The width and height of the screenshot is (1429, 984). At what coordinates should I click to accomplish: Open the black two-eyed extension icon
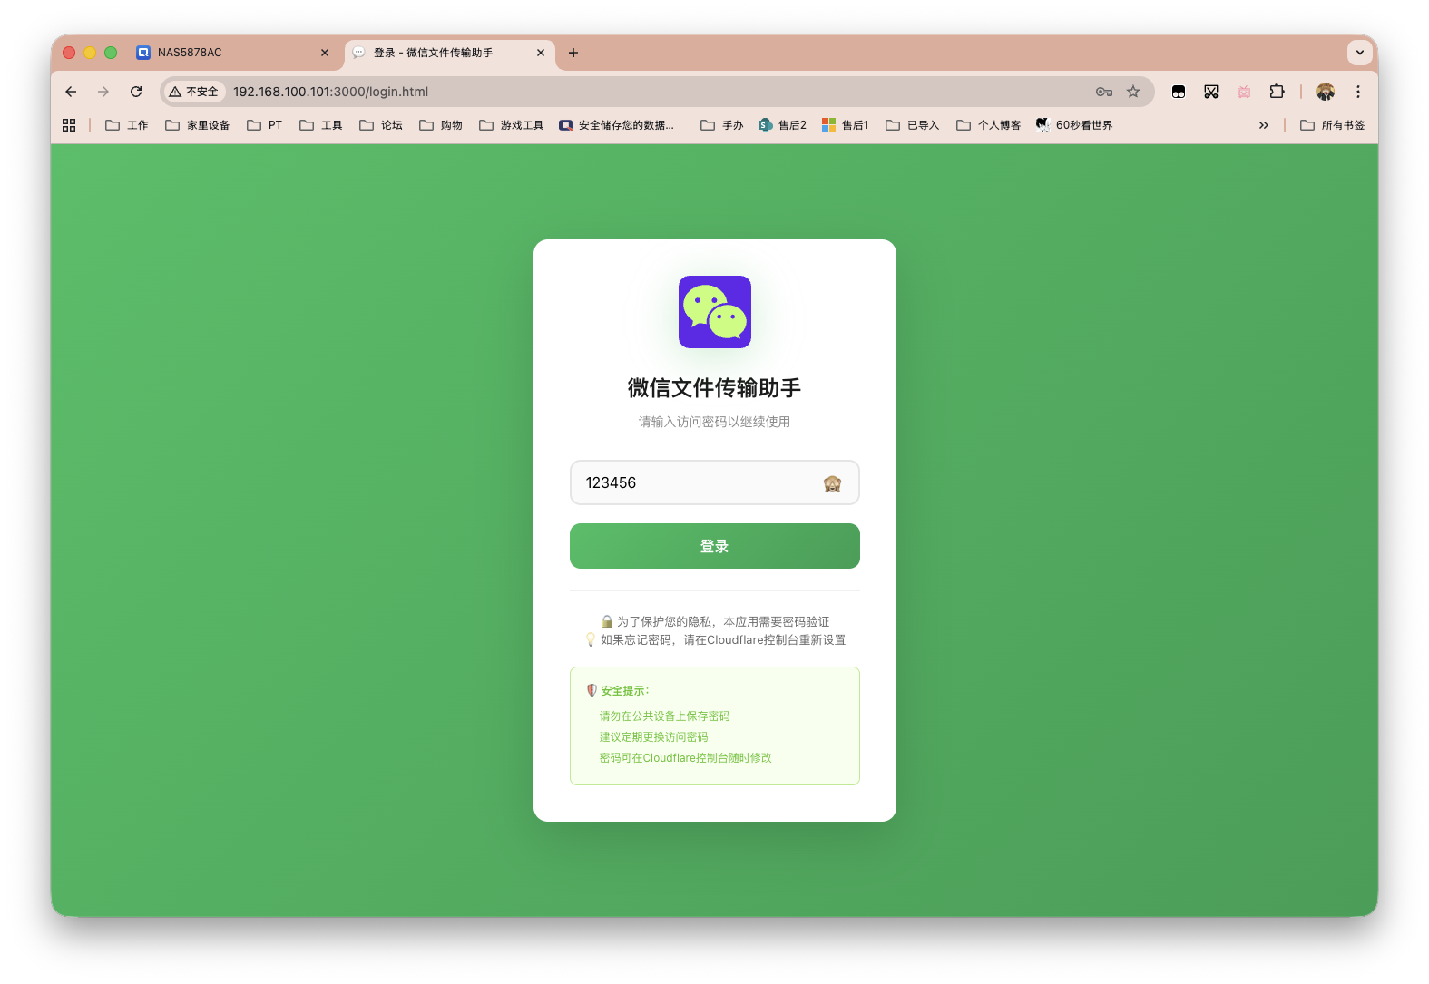(x=1179, y=92)
